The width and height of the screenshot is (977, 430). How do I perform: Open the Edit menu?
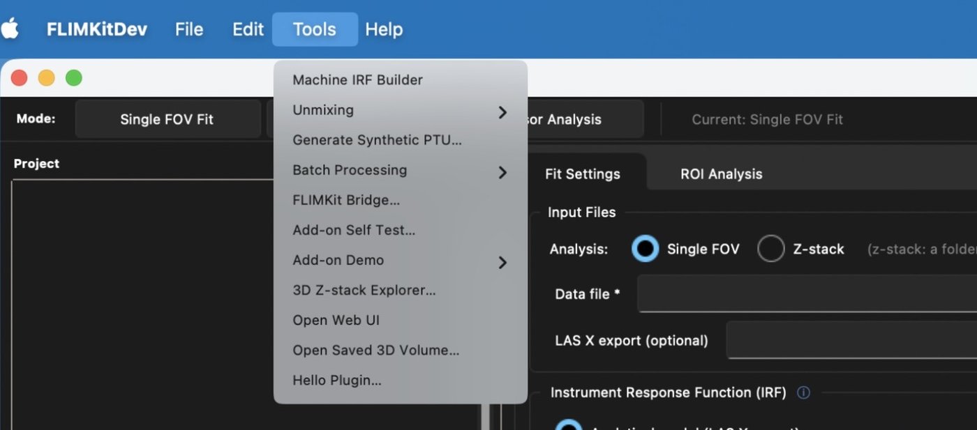(248, 29)
